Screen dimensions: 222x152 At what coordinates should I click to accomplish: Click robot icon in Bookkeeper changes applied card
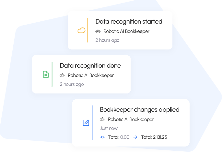pos(103,119)
